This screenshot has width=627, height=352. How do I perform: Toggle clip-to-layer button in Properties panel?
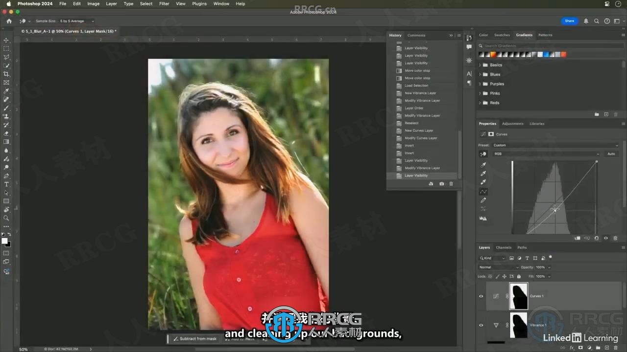pos(578,238)
